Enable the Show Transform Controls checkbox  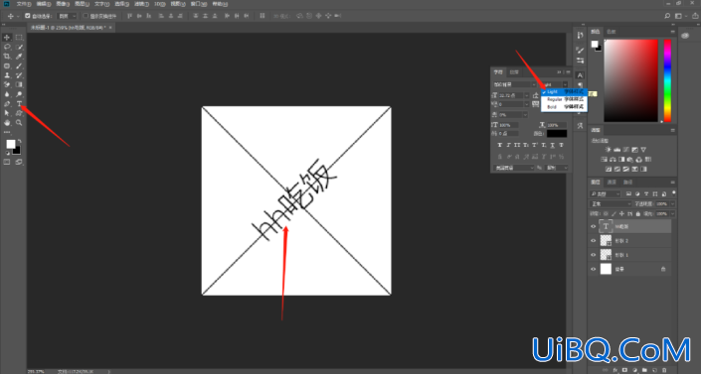86,16
